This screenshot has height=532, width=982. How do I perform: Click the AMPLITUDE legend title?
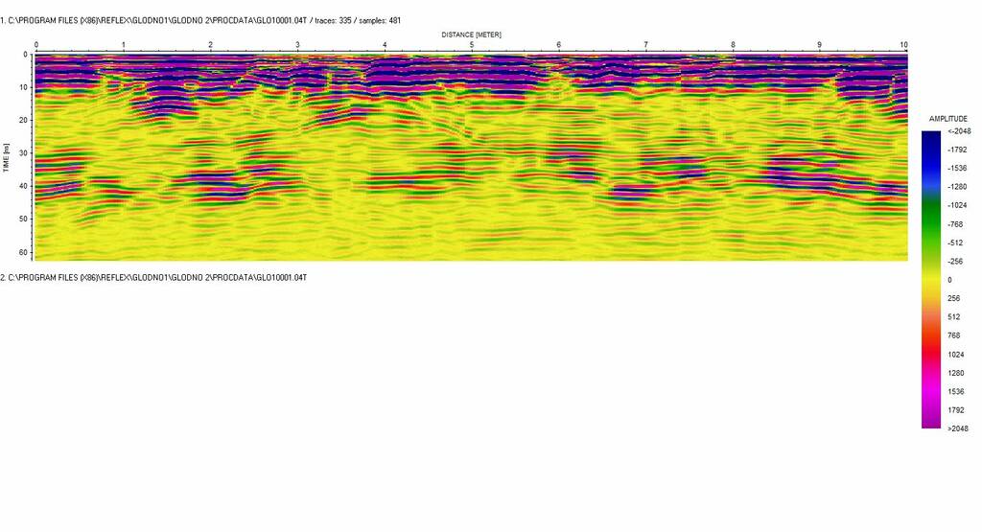[948, 119]
